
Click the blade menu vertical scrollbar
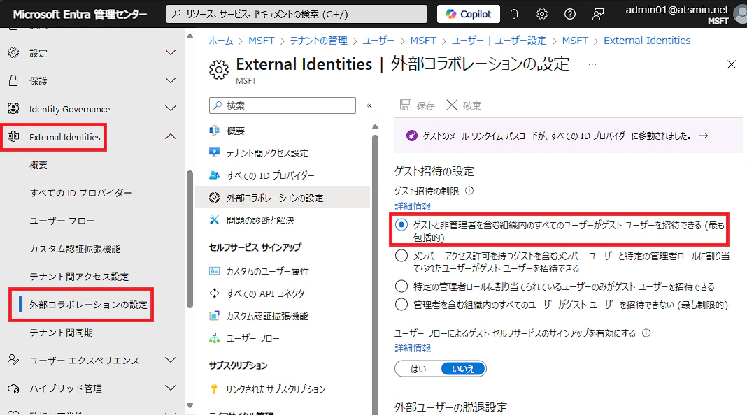(x=376, y=274)
